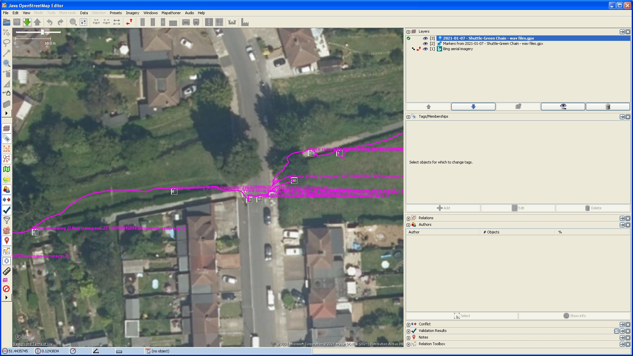Toggle visibility of Shuttle-Green Chain gpx layer
Image resolution: width=633 pixels, height=356 pixels.
coord(425,38)
